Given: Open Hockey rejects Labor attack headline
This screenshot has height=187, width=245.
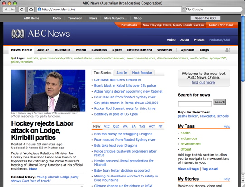Looking at the screenshot, I should (x=42, y=130).
